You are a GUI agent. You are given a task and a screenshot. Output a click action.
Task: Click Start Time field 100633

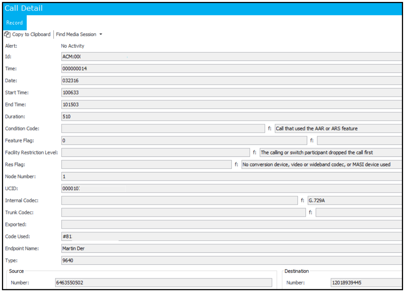(232, 92)
